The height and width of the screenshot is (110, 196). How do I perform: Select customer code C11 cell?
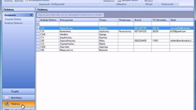click(x=49, y=38)
